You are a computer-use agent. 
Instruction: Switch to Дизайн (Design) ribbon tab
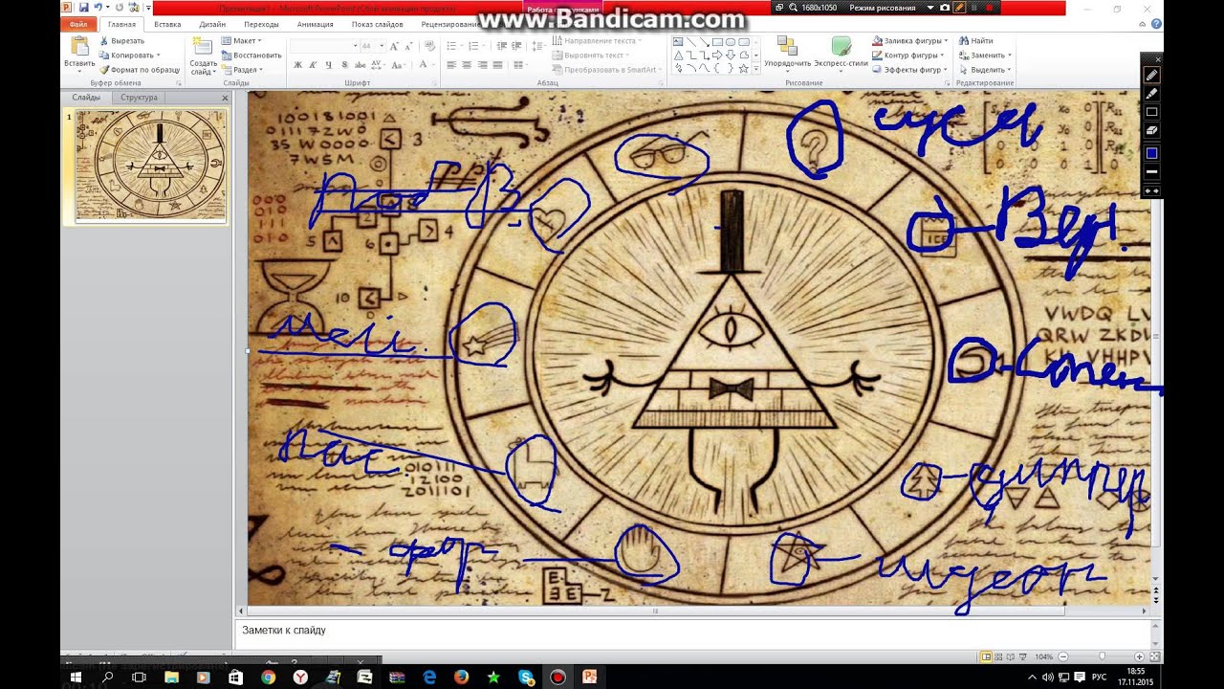(x=212, y=24)
